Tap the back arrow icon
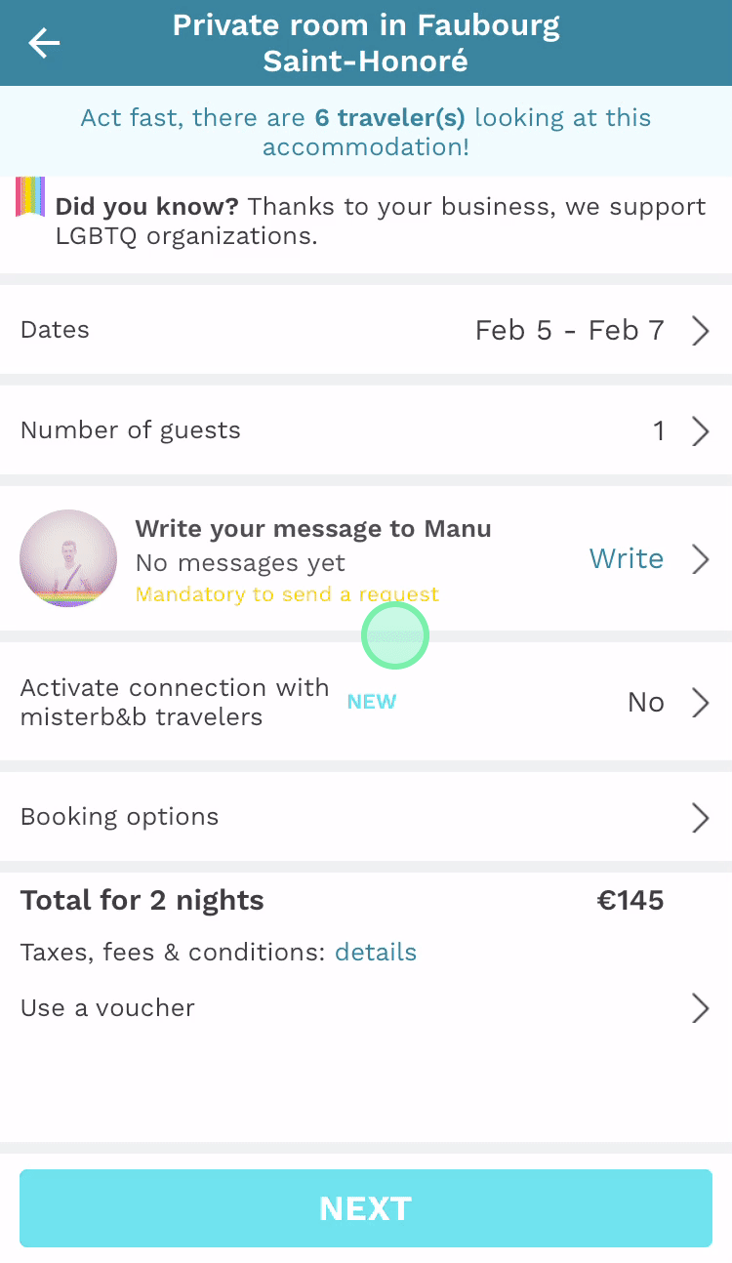 (x=44, y=43)
